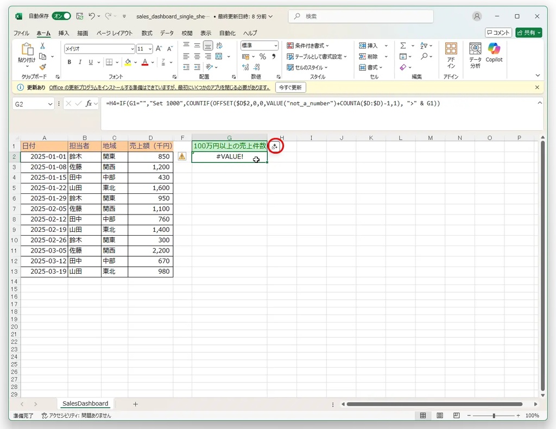This screenshot has height=429, width=556.
Task: Expand the number format 標準 dropdown
Action: [276, 46]
